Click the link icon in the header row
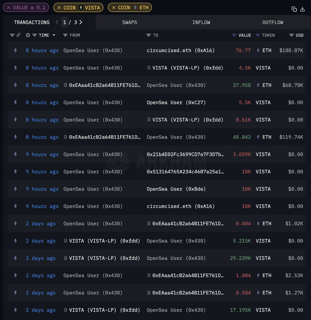The image size is (311, 320). click(18, 35)
